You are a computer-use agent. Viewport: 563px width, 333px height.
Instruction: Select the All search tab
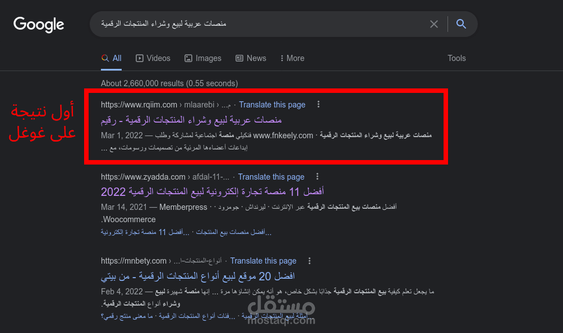(111, 58)
